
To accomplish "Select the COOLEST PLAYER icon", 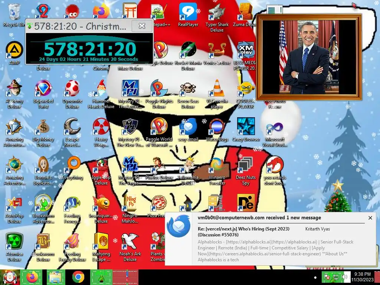I will coord(246,94).
